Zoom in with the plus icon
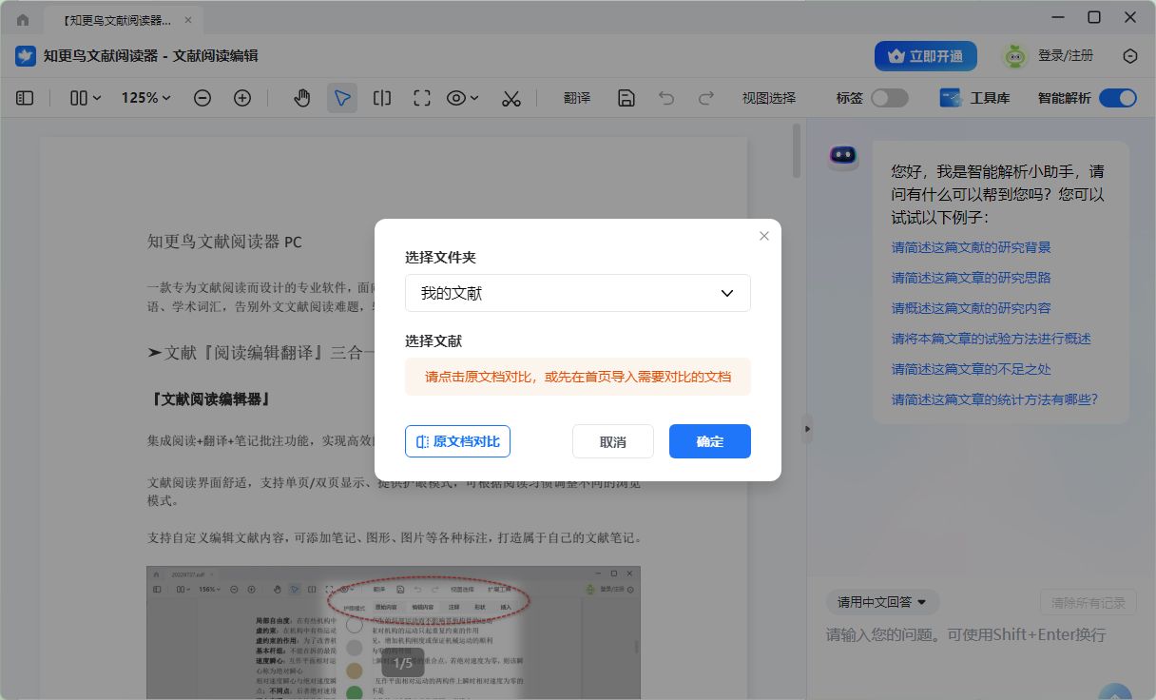Screen dimensions: 1156x700 click(242, 98)
